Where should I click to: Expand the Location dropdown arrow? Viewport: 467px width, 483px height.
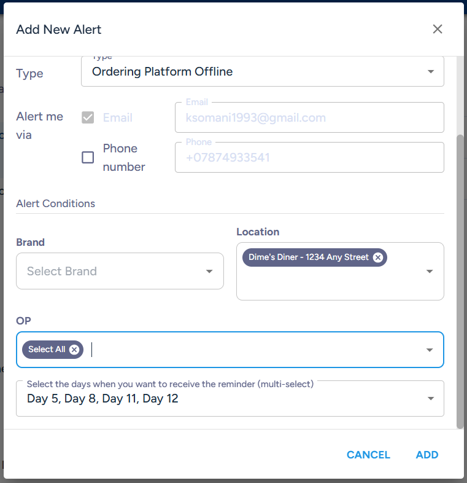pyautogui.click(x=430, y=272)
